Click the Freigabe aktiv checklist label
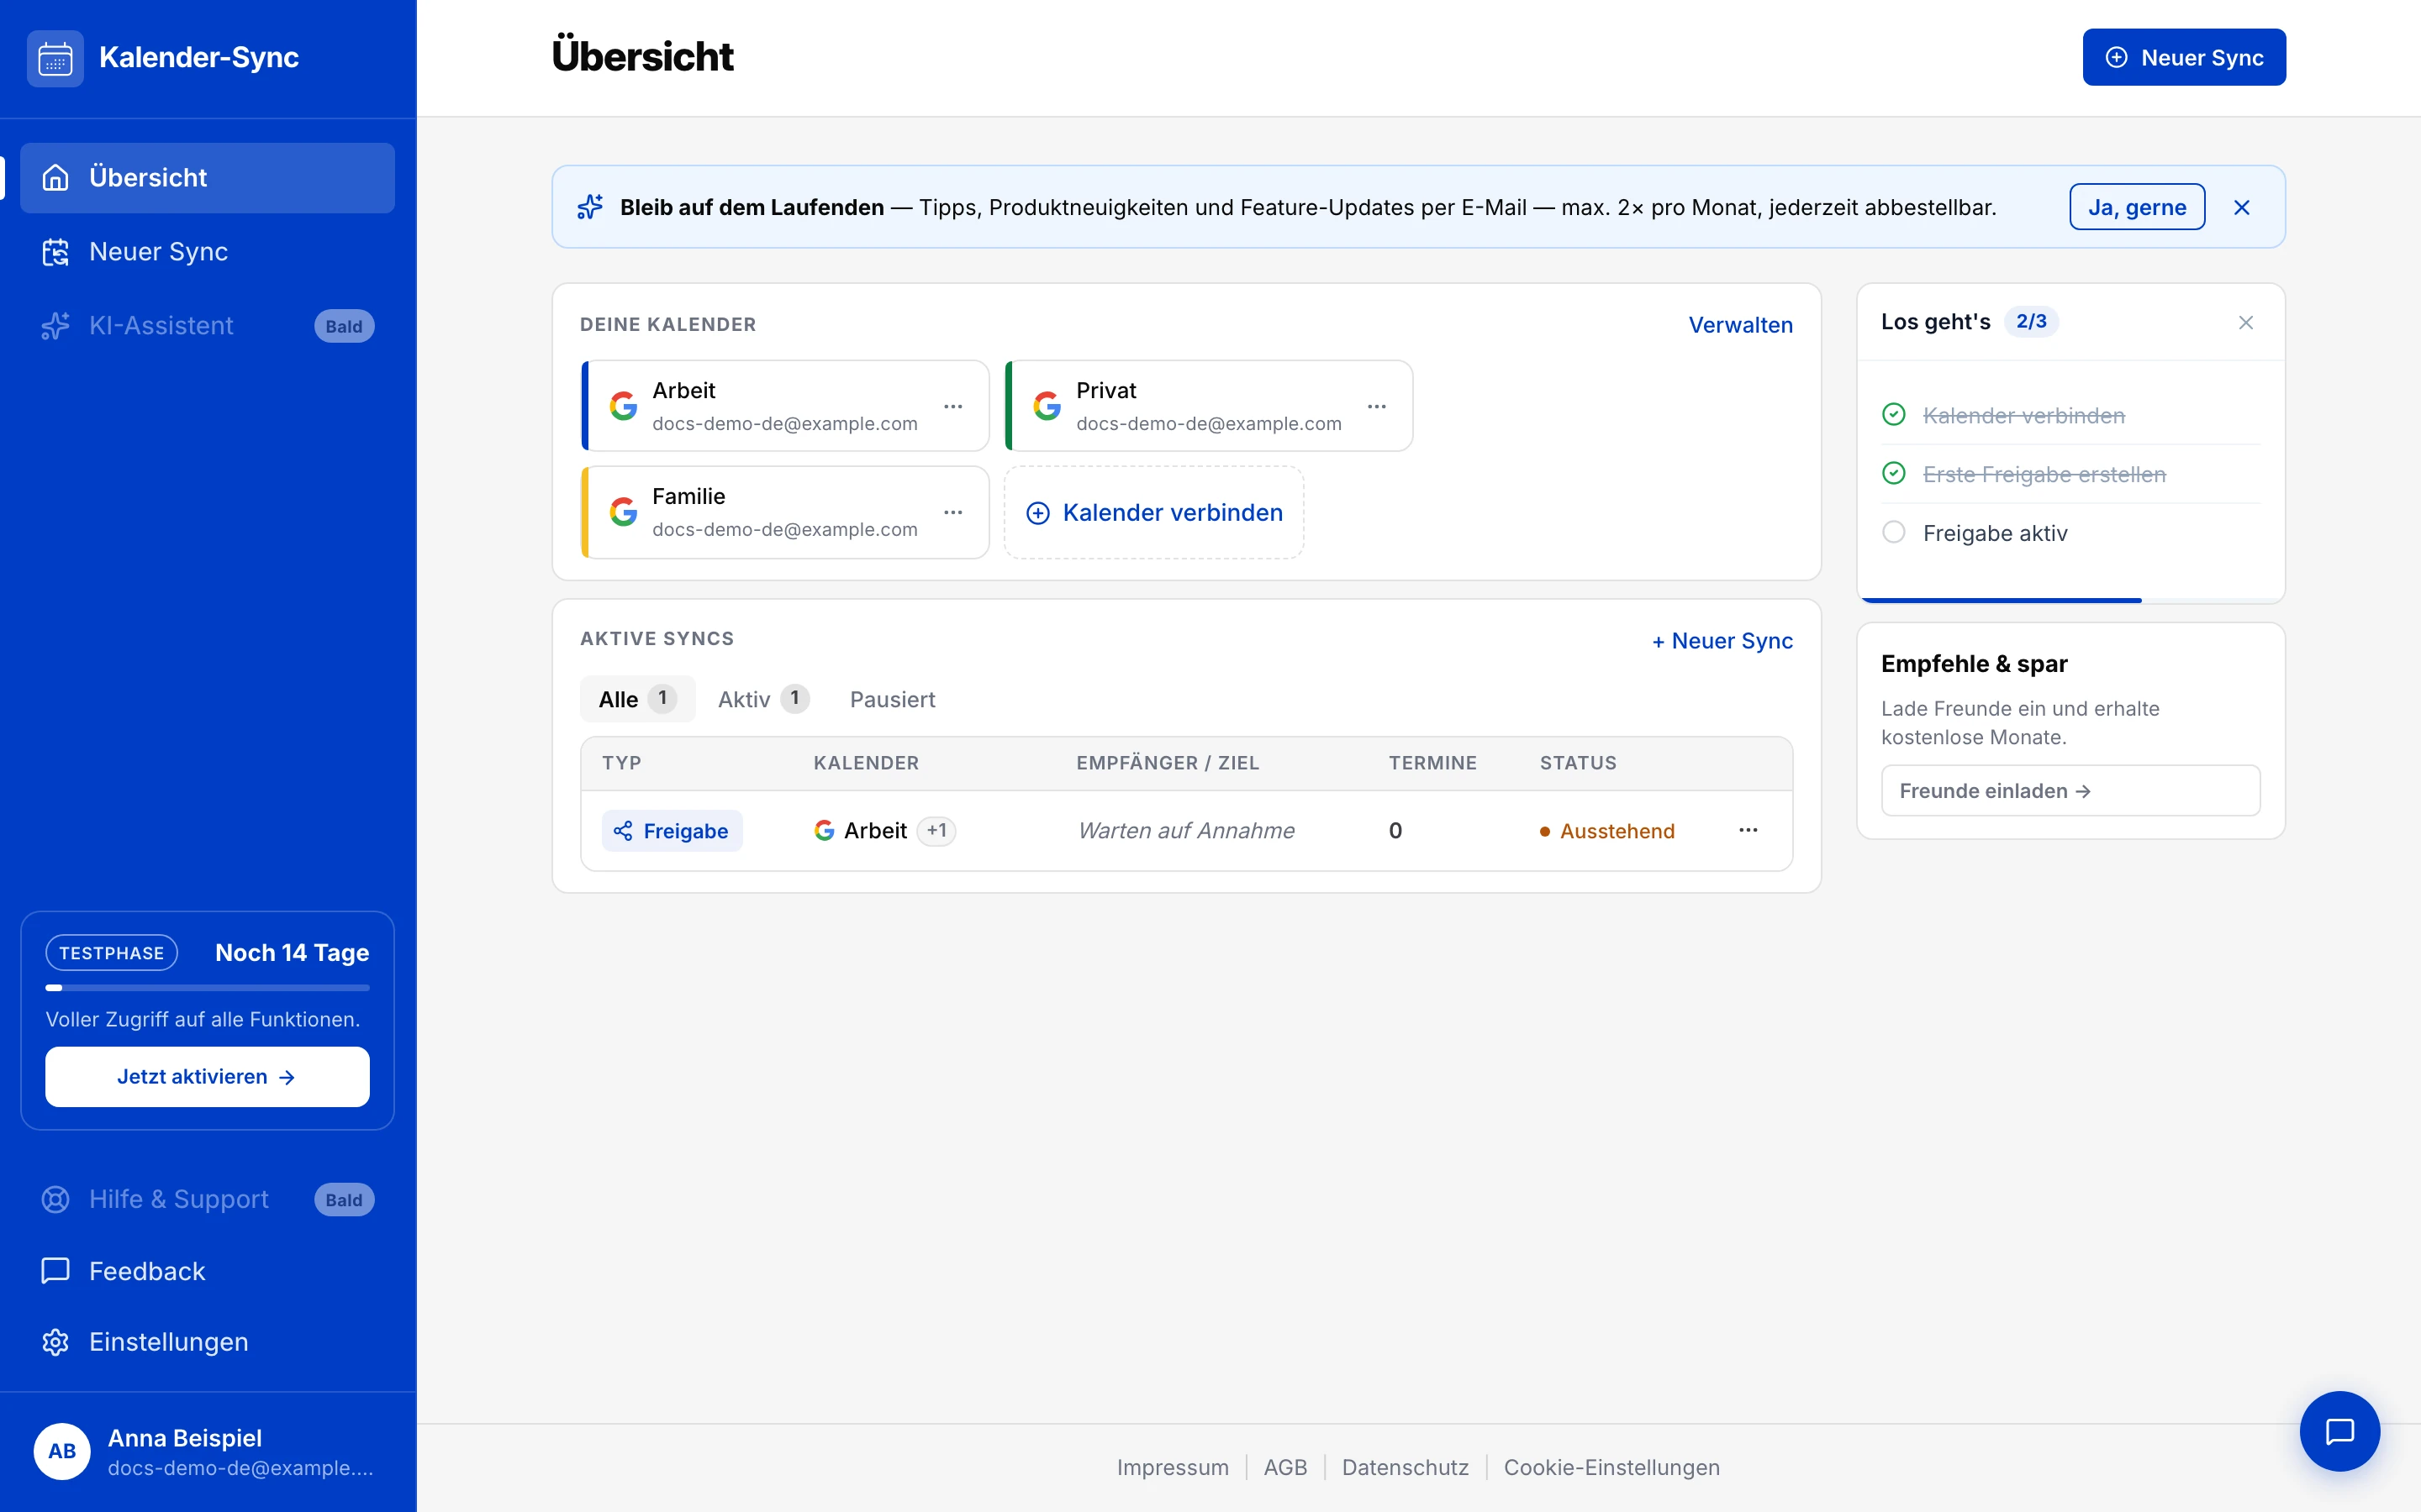The height and width of the screenshot is (1512, 2421). click(1995, 533)
